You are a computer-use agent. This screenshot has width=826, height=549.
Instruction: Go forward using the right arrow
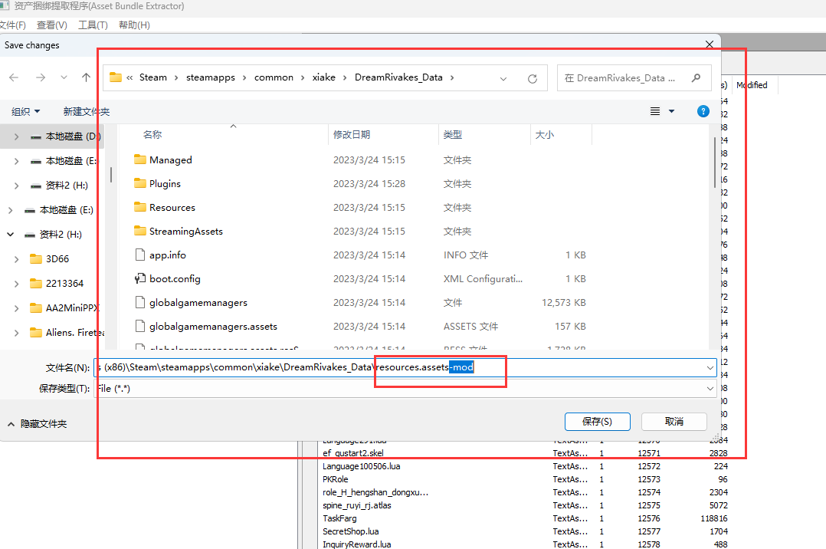tap(41, 77)
